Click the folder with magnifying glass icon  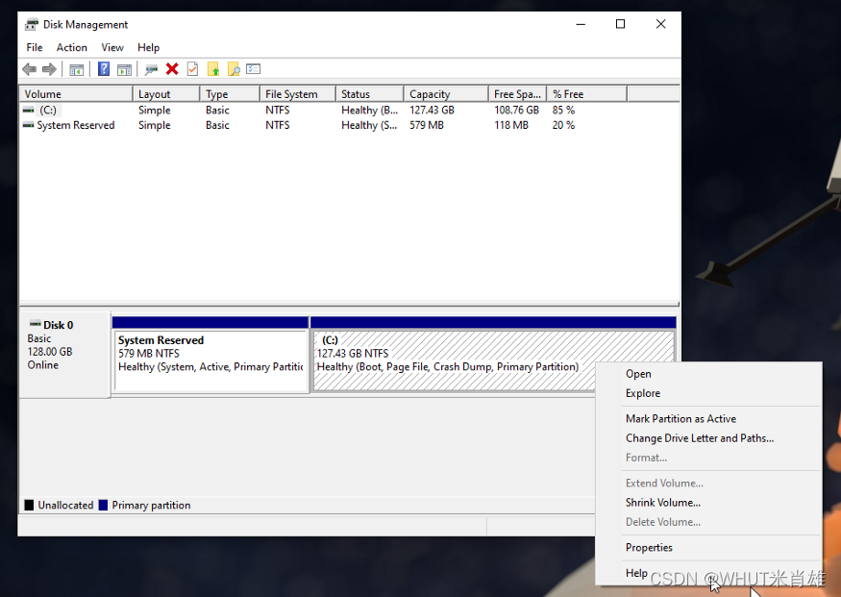click(x=234, y=69)
